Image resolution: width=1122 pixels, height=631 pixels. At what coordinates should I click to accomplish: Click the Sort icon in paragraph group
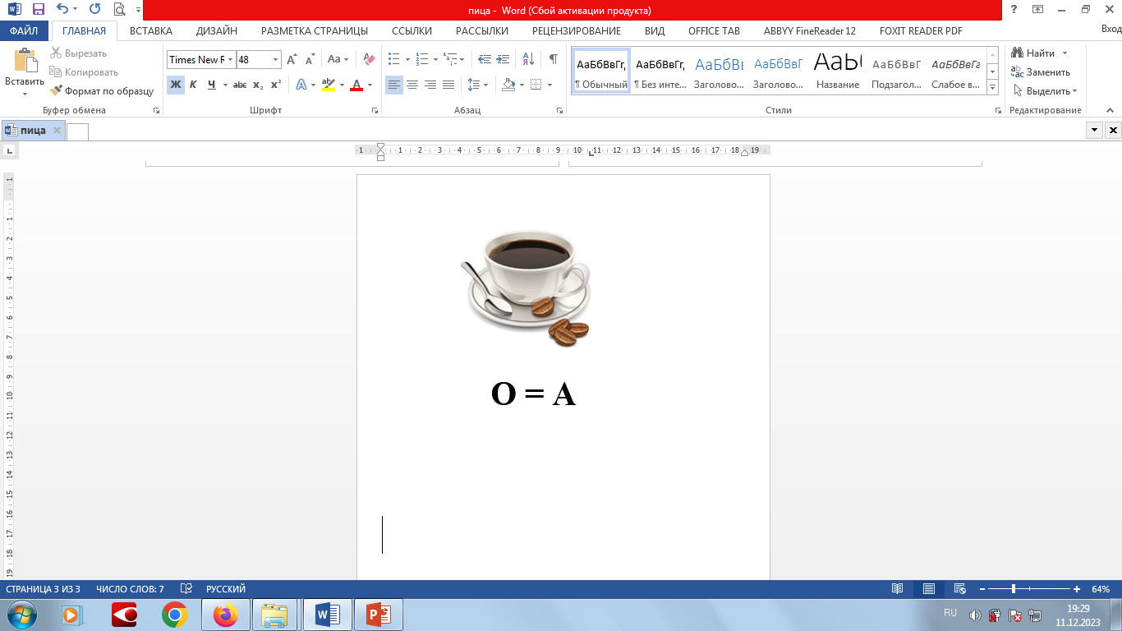click(x=528, y=59)
